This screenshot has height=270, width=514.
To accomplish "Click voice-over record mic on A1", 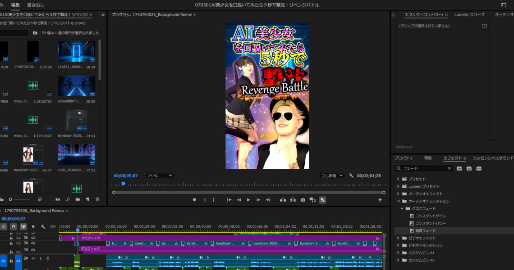I will click(48, 259).
